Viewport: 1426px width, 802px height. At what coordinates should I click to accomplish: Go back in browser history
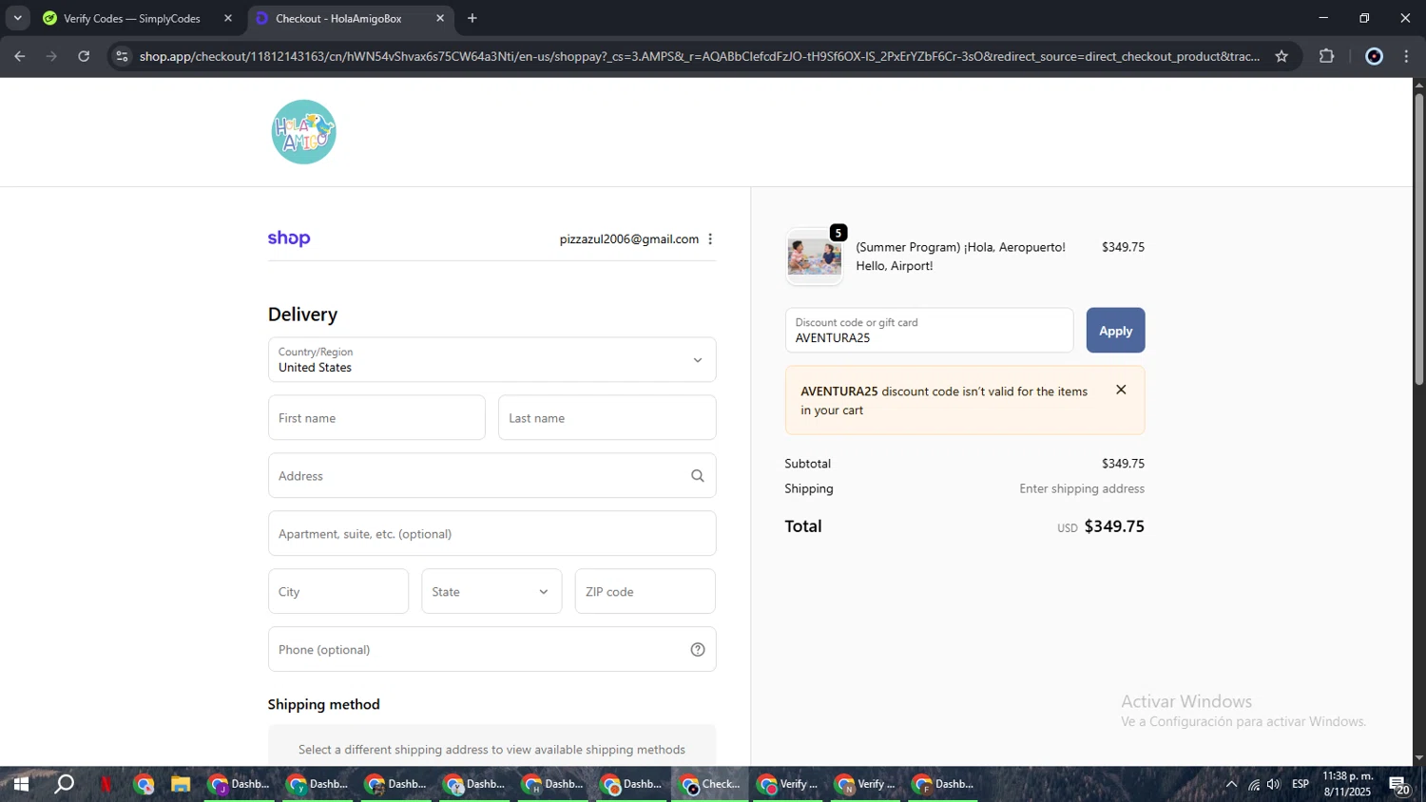[x=19, y=56]
